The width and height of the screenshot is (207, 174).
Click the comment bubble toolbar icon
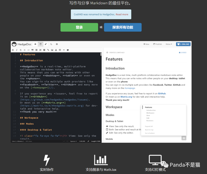tap(68, 50)
